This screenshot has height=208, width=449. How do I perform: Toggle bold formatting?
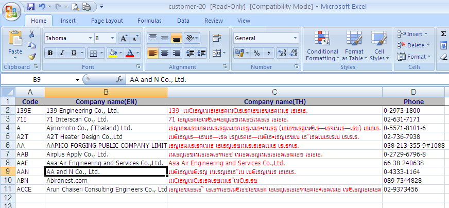click(x=50, y=53)
